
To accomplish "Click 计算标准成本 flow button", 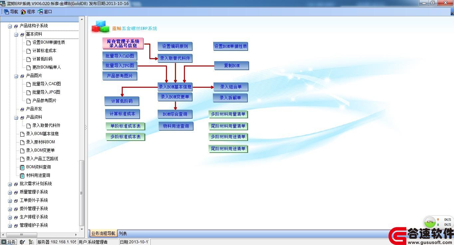I will pos(122,114).
